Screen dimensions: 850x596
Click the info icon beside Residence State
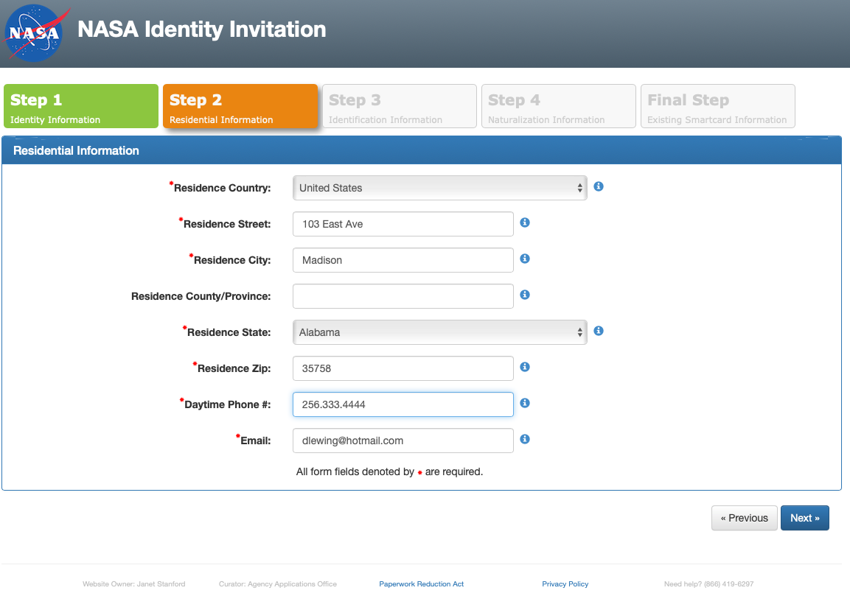click(x=599, y=331)
